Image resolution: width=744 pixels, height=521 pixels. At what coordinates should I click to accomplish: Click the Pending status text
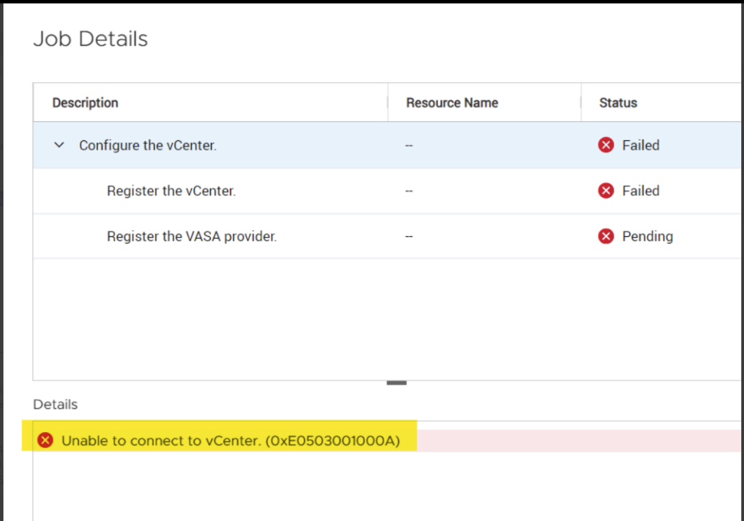[x=647, y=236]
